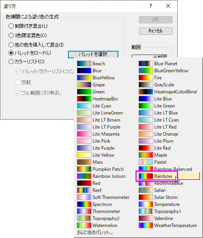Viewport: 203px width, 238px height.
Task: Click the Lite Magenta gradient swatch
Action: [x=84, y=134]
